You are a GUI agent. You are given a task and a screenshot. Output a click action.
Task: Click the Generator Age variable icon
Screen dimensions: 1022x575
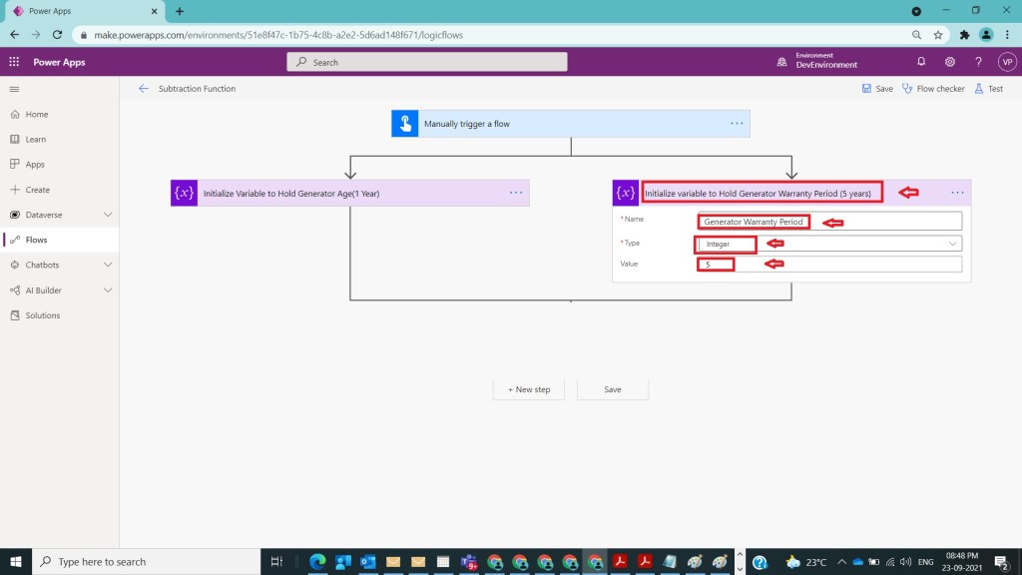pyautogui.click(x=184, y=193)
